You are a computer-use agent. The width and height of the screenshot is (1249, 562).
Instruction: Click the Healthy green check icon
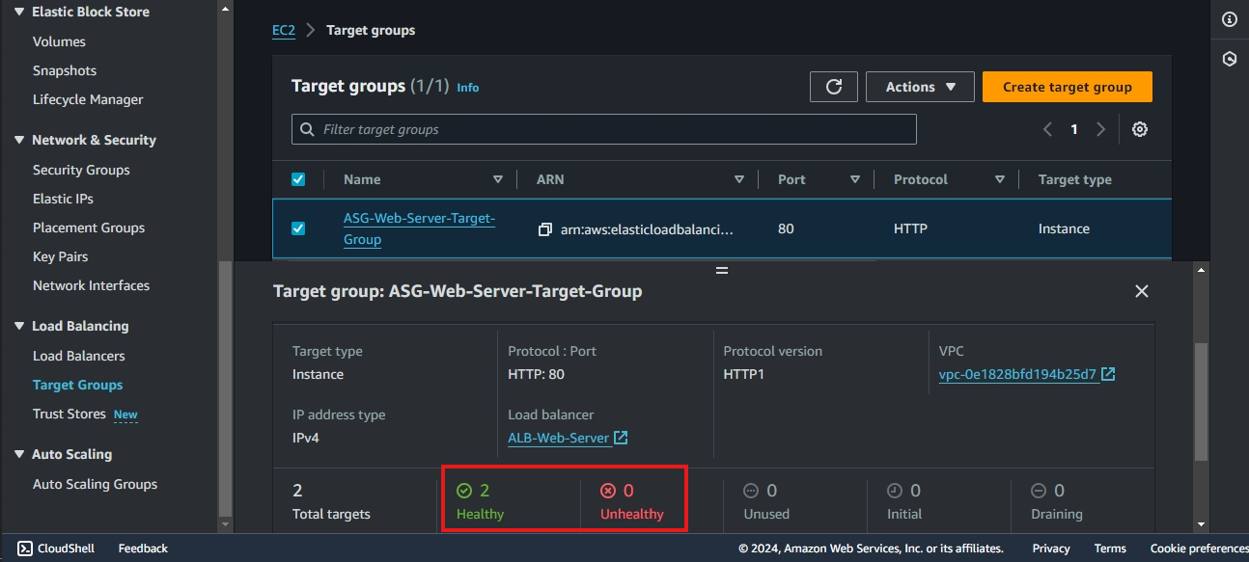pyautogui.click(x=464, y=491)
